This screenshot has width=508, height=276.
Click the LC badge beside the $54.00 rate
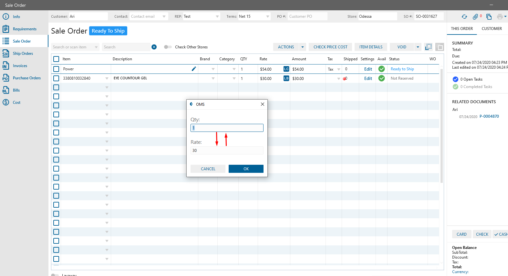(x=286, y=69)
